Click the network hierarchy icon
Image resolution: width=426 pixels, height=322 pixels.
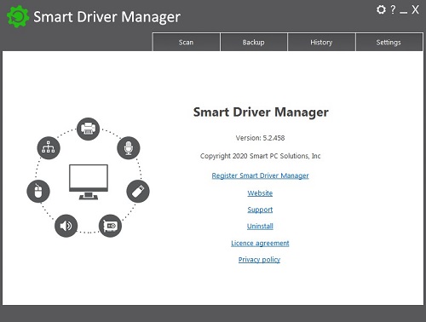click(49, 148)
